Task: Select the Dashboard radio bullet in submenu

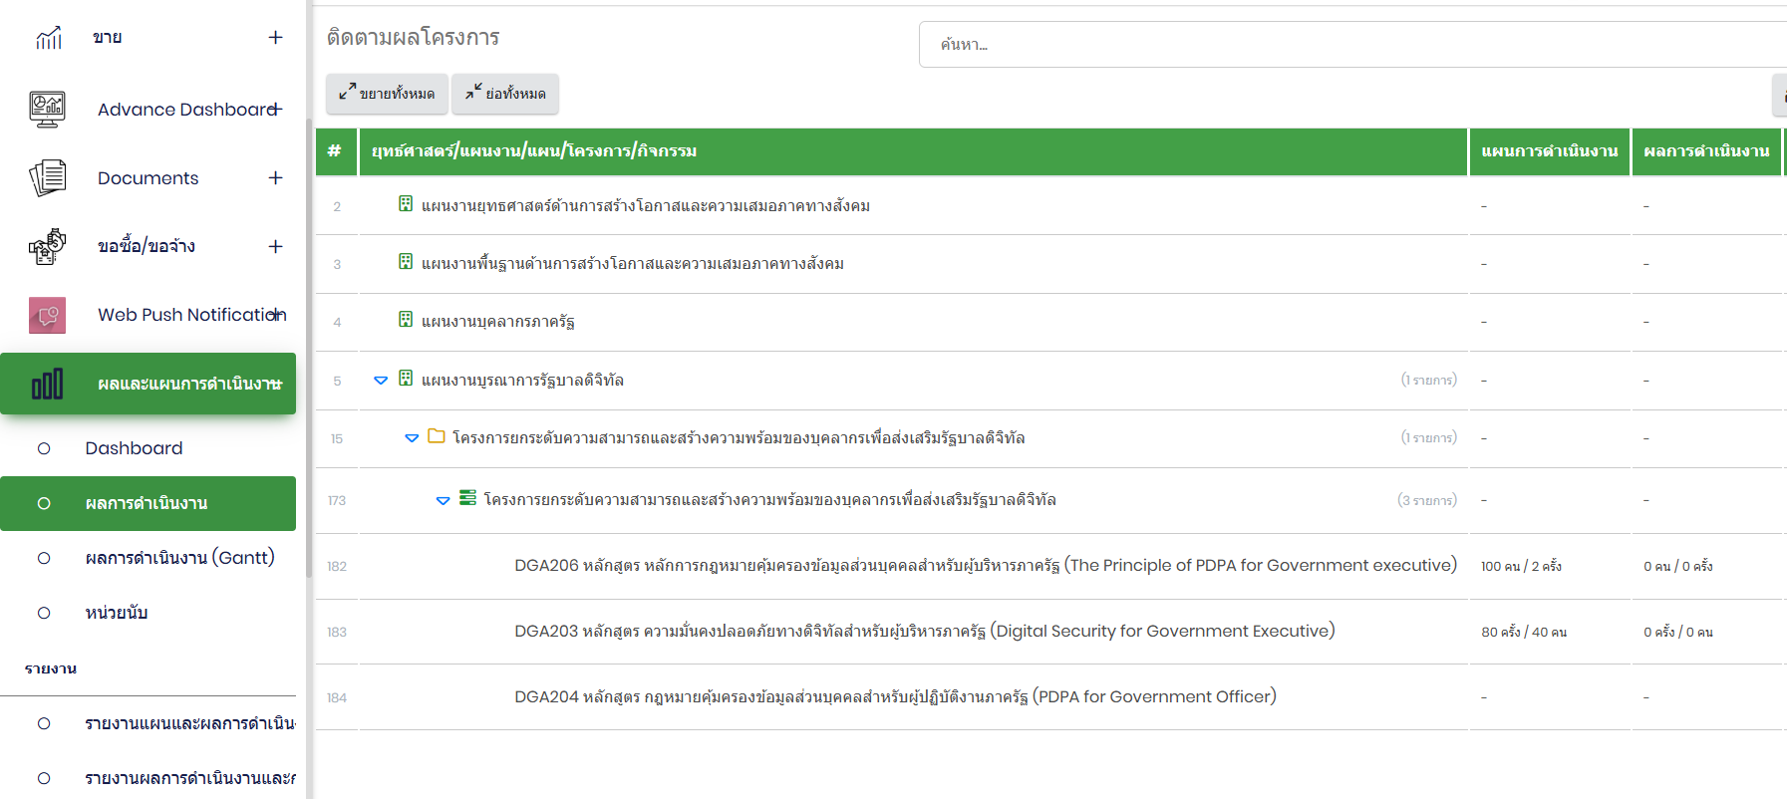Action: pos(44,448)
